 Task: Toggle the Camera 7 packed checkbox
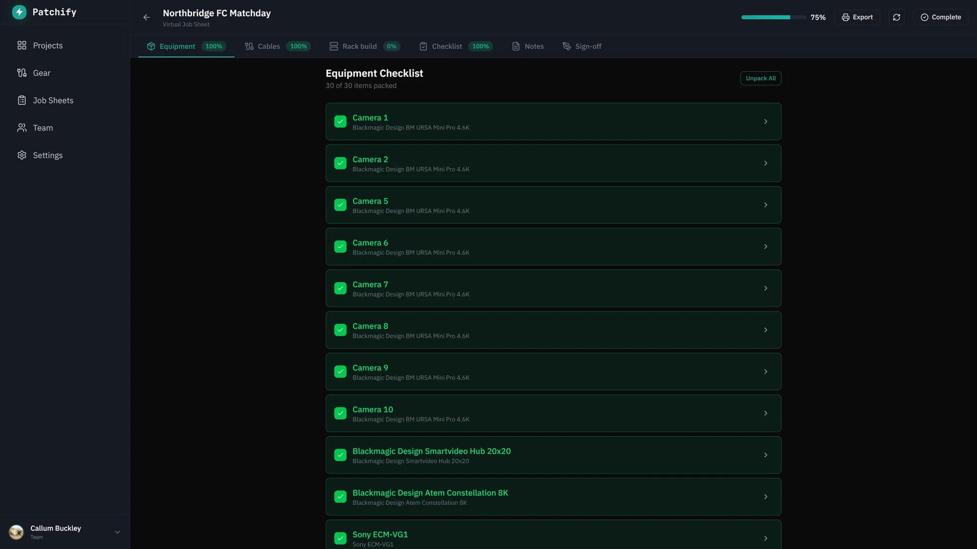tap(340, 288)
